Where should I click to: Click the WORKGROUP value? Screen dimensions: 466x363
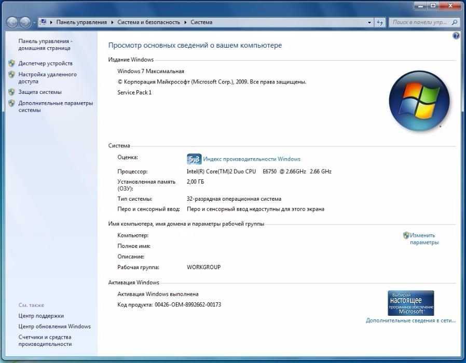pos(203,267)
